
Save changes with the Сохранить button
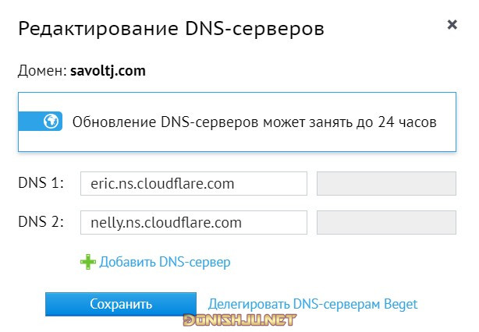[x=121, y=304]
